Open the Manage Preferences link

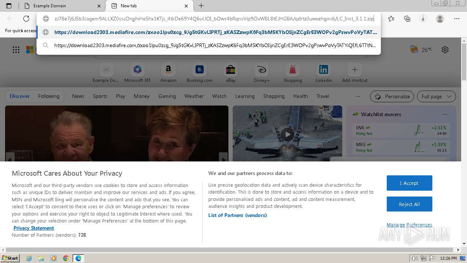pyautogui.click(x=409, y=225)
